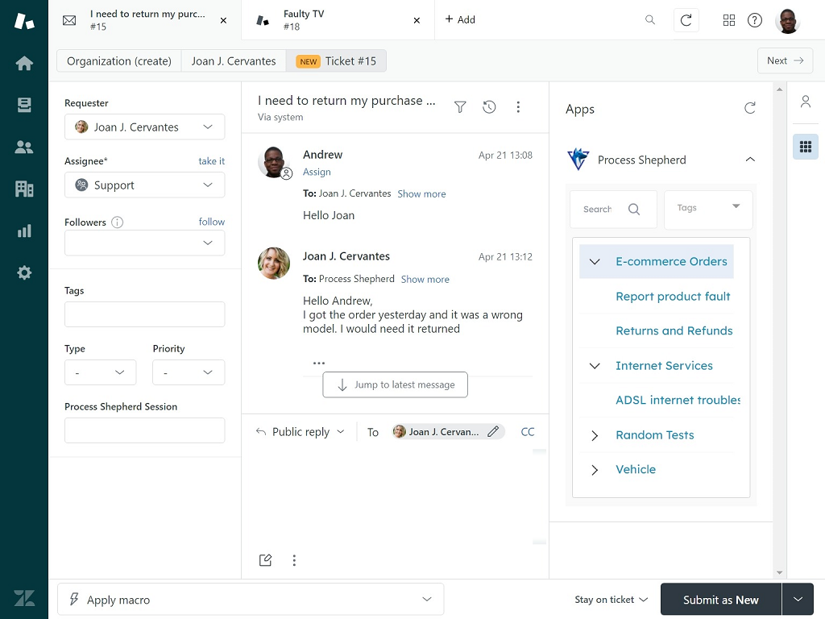
Task: Collapse the E-commerce Orders category
Action: click(x=595, y=262)
